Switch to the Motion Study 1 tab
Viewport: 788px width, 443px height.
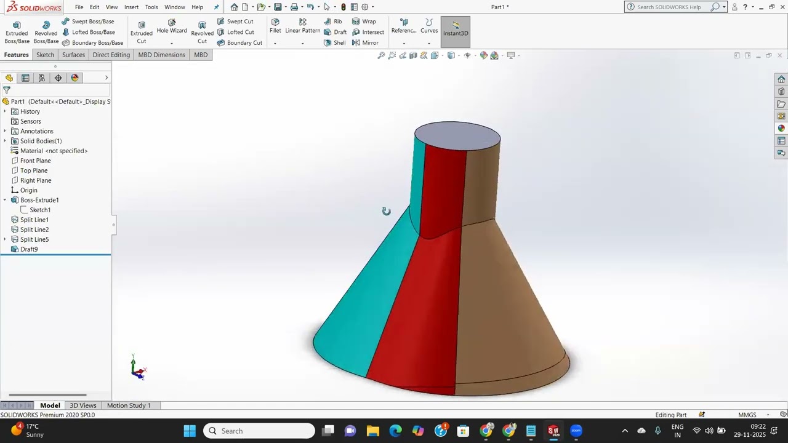[x=129, y=405]
